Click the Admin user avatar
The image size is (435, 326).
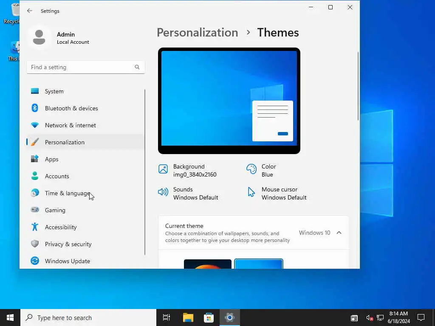[x=39, y=37]
